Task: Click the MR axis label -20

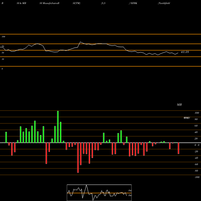Action: [196, 152]
